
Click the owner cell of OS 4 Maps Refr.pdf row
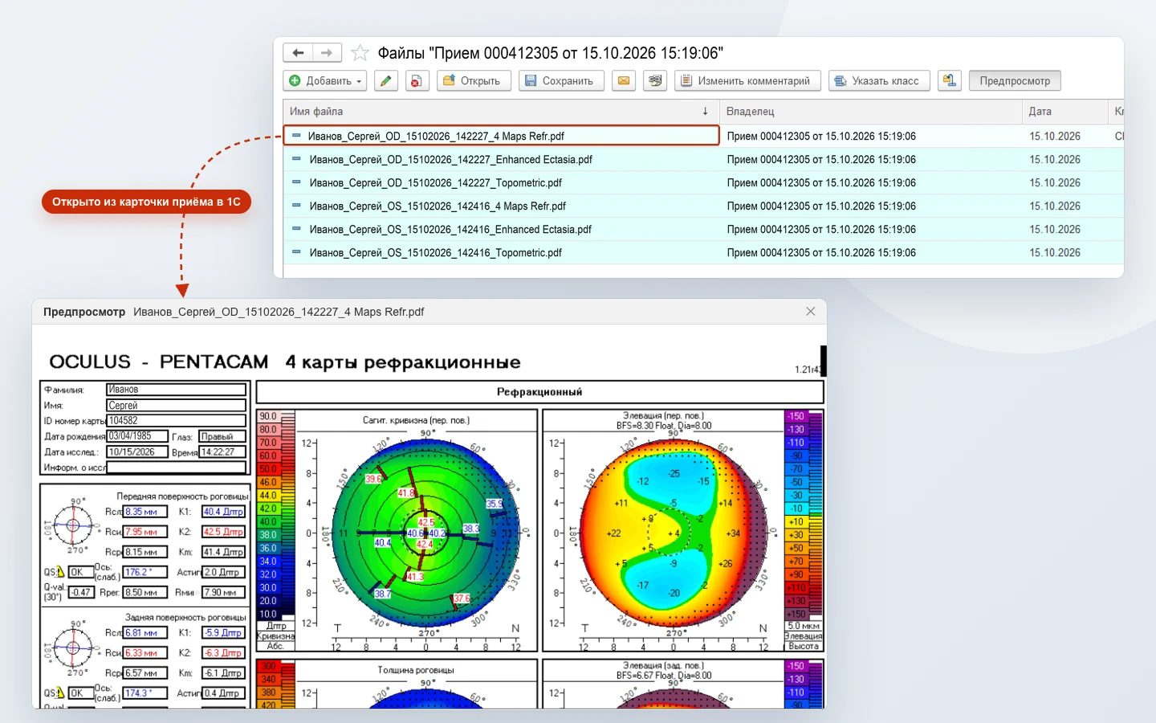tap(870, 206)
